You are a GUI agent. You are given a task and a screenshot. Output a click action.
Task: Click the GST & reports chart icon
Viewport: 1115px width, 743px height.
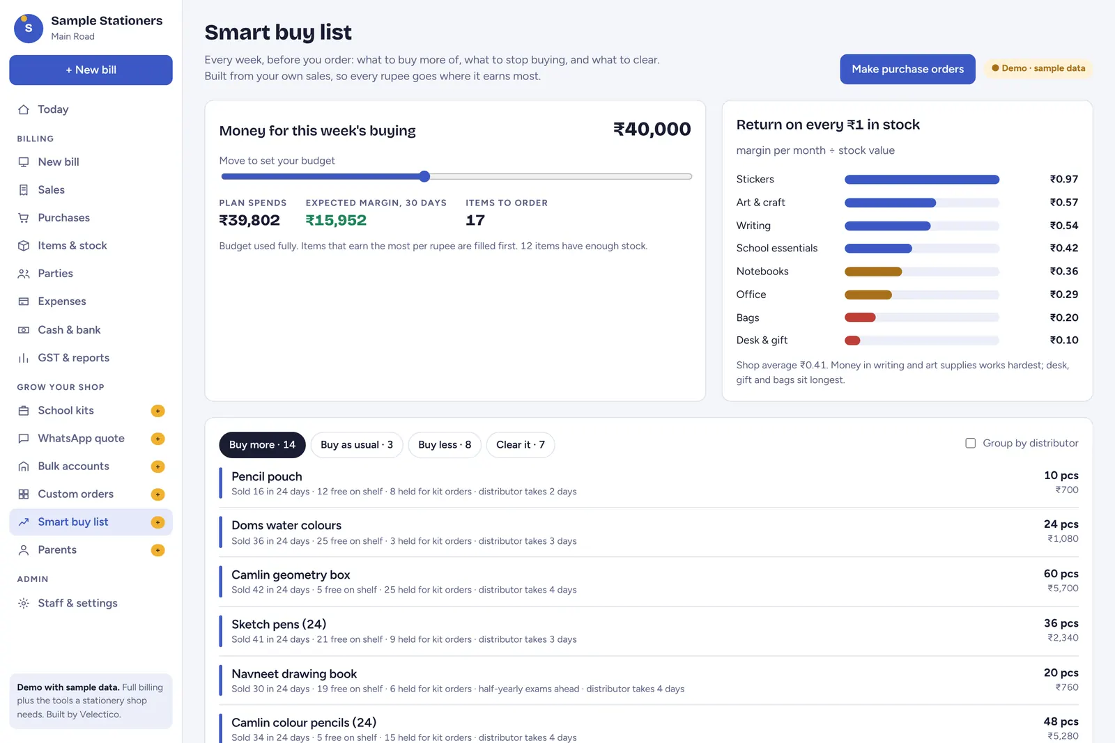pyautogui.click(x=24, y=358)
